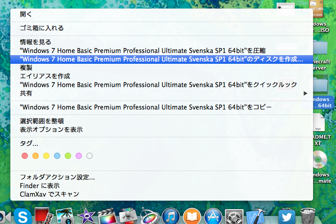Select 複製 duplicate menu item
The height and width of the screenshot is (224, 336).
point(161,68)
